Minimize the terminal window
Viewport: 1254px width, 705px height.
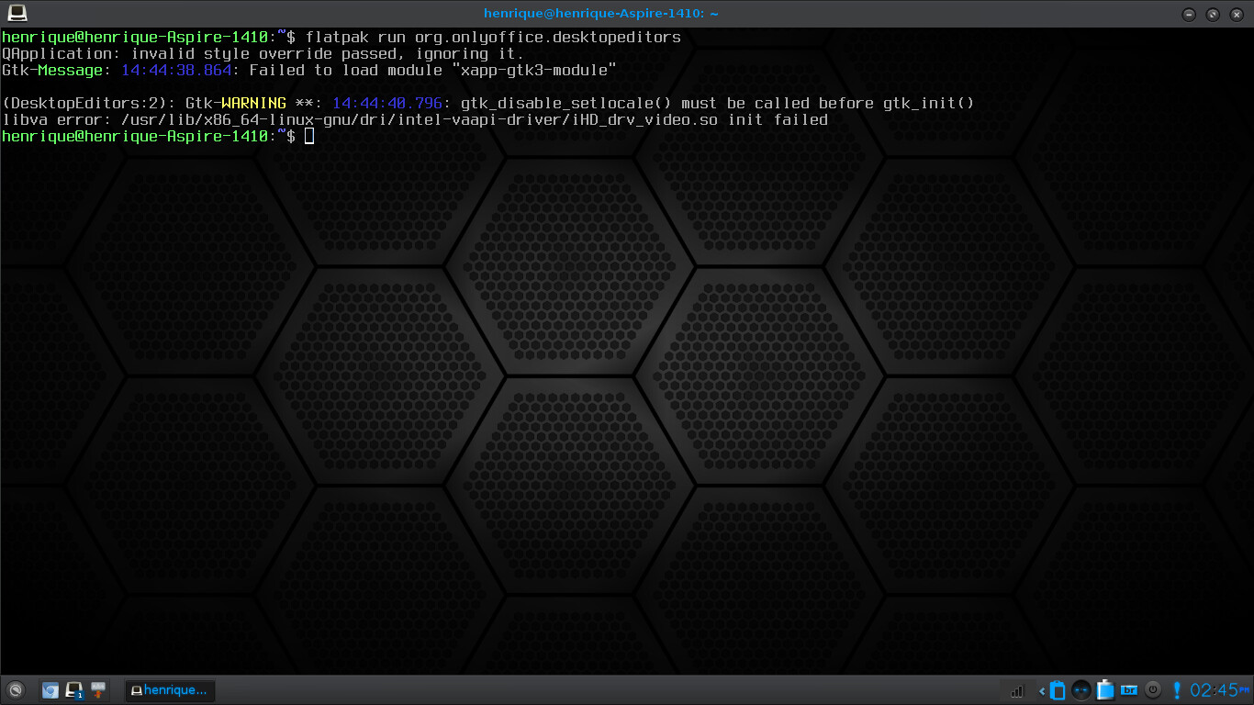[1189, 14]
